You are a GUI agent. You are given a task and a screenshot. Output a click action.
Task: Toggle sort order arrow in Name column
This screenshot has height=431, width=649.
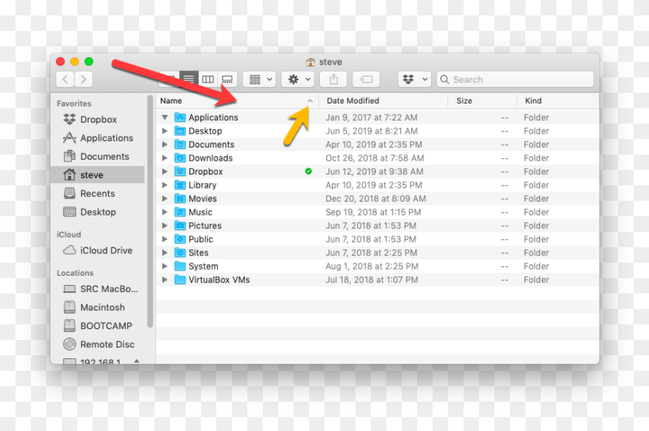310,101
